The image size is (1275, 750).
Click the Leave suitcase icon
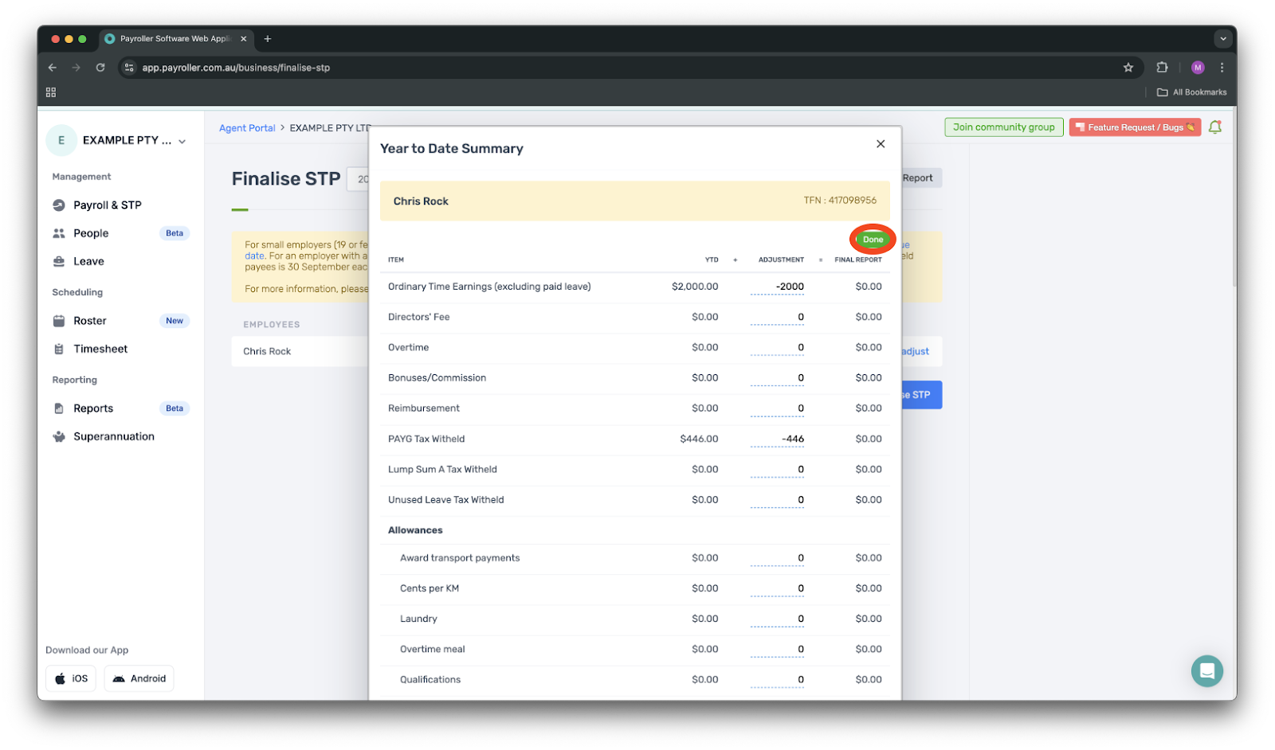tap(59, 261)
